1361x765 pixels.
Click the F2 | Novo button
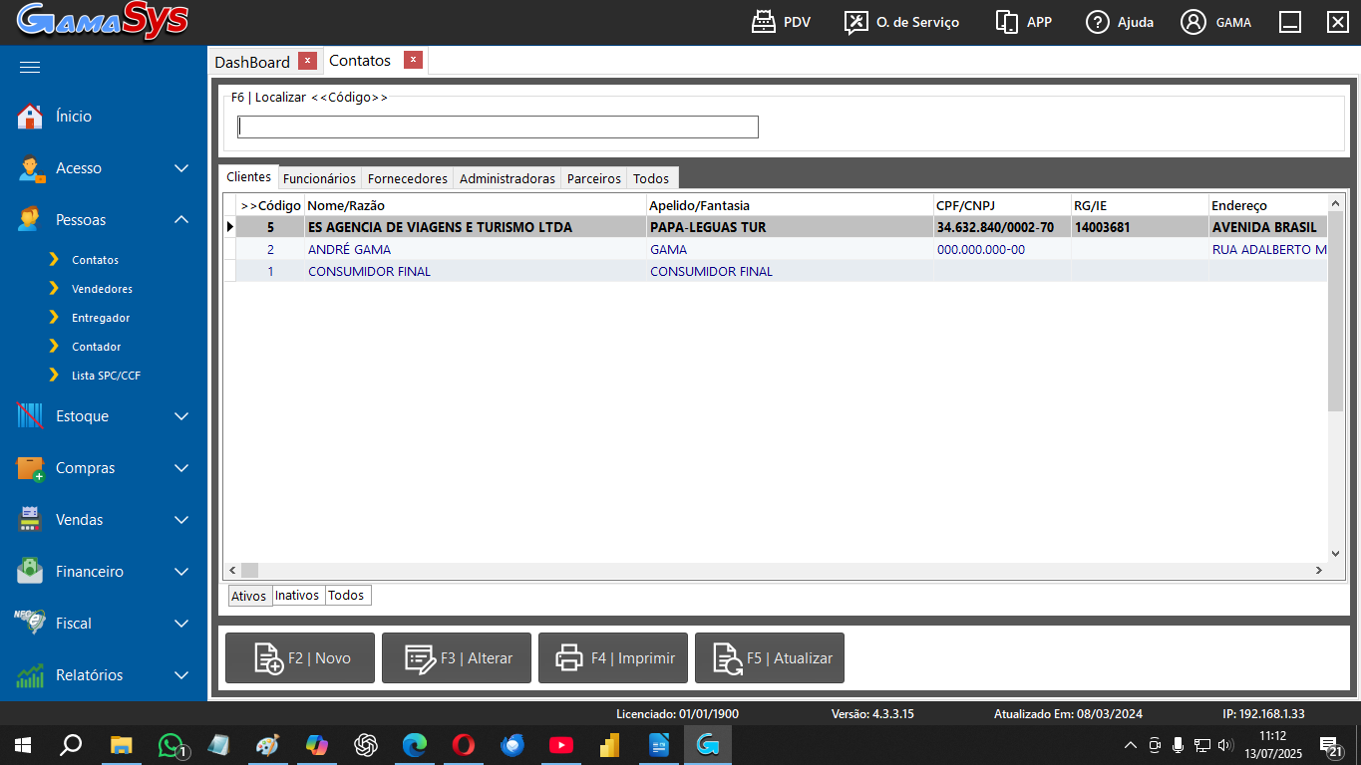pyautogui.click(x=300, y=658)
